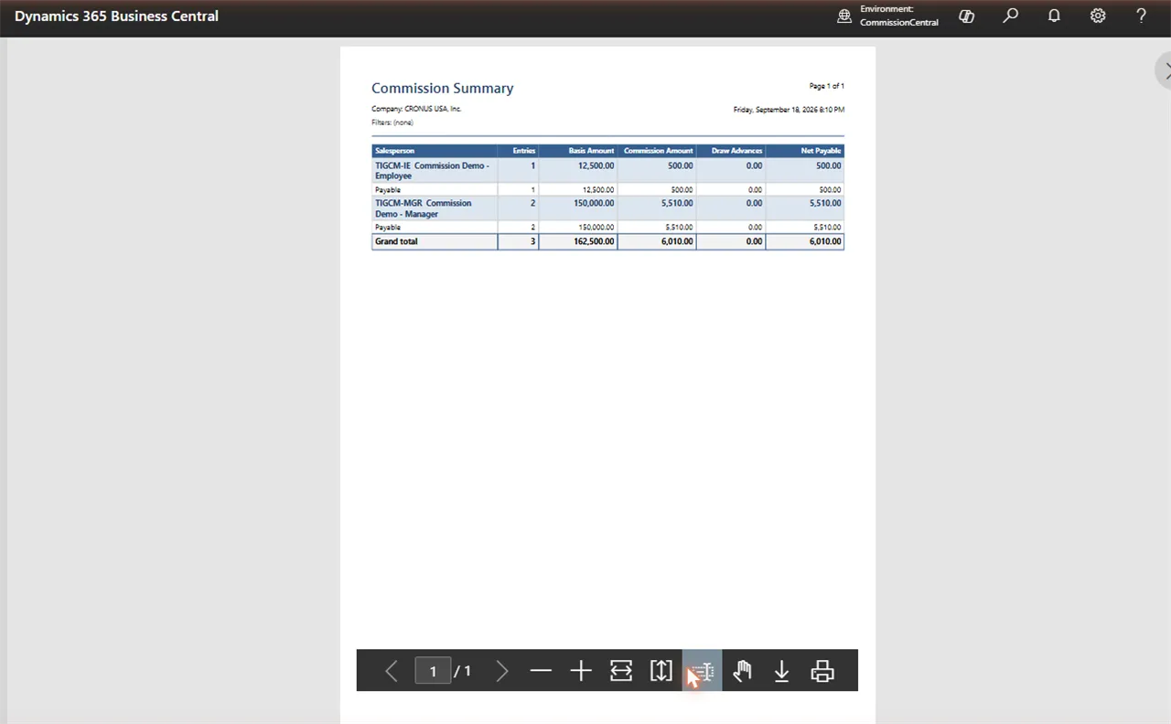
Task: Click the environment globe icon
Action: 844,16
